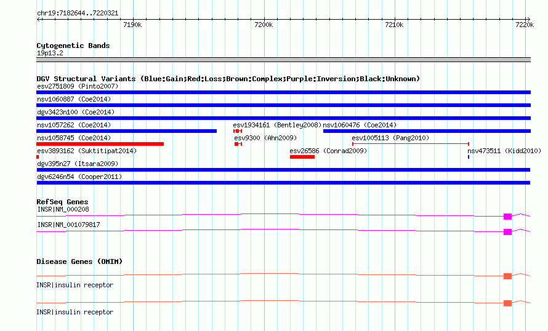
Task: Click the INSR|NM_000208 transcript label
Action: pos(63,209)
